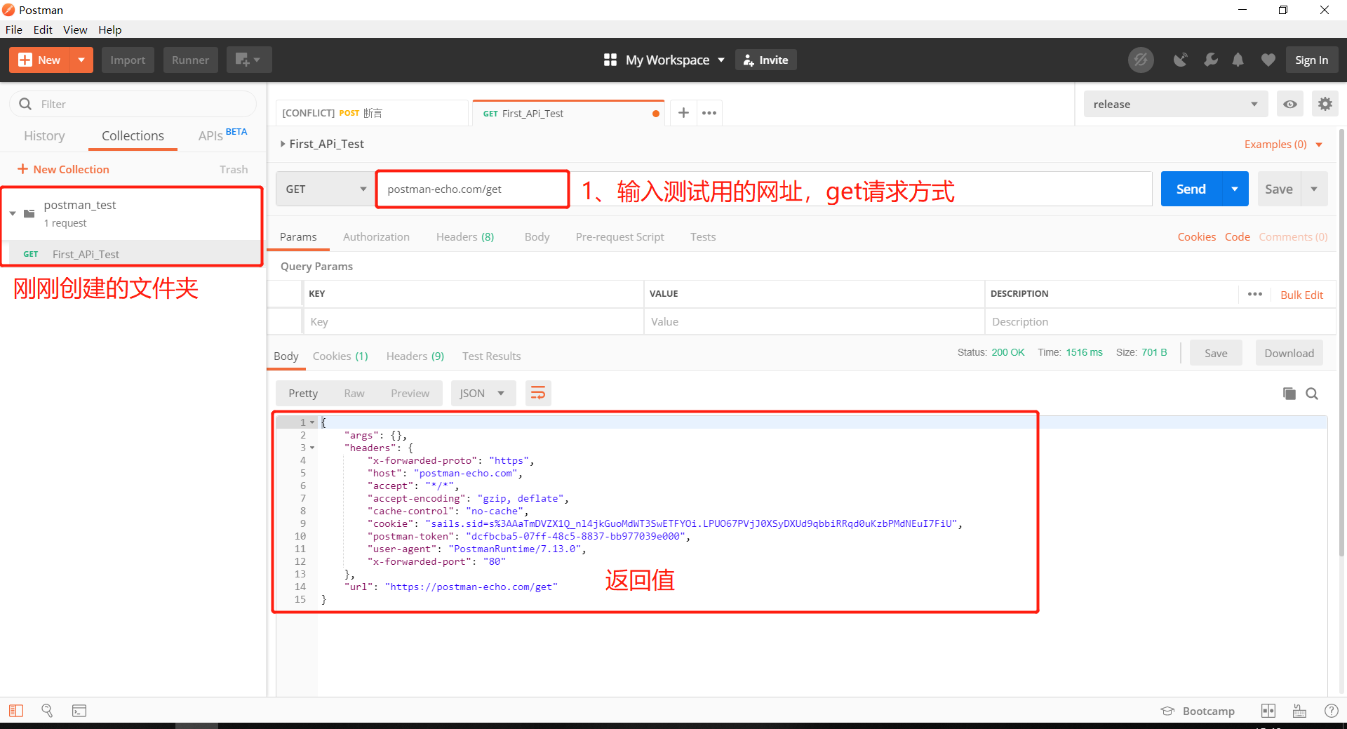Image resolution: width=1347 pixels, height=729 pixels.
Task: Open Comments (0) link
Action: [1293, 237]
